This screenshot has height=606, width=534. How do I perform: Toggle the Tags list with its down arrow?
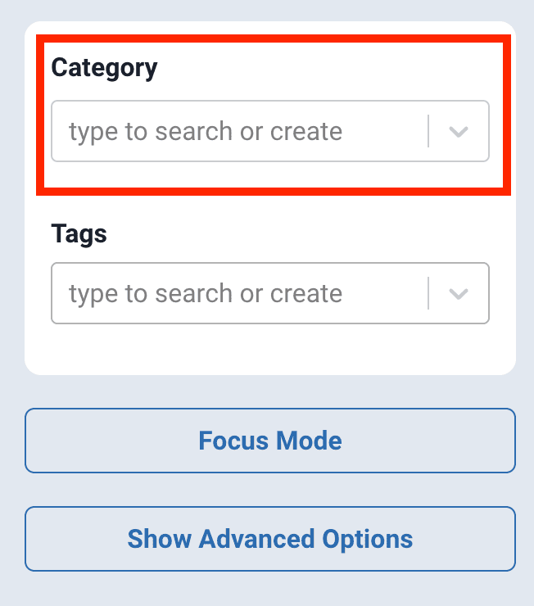pos(459,293)
